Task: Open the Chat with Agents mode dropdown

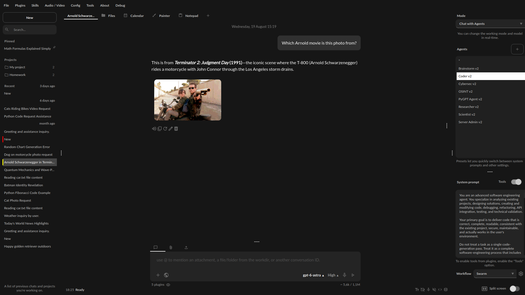Action: pos(490,24)
